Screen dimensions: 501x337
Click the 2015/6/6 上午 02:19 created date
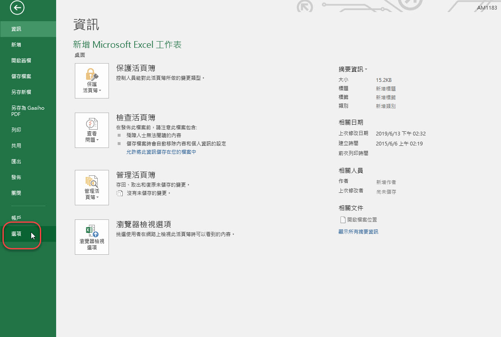pos(399,144)
